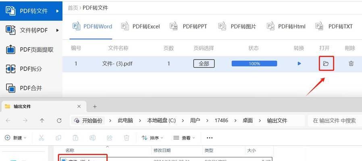The image size is (362, 161).
Task: Click the Paste icon in Explorer toolbar
Action: pyautogui.click(x=75, y=138)
